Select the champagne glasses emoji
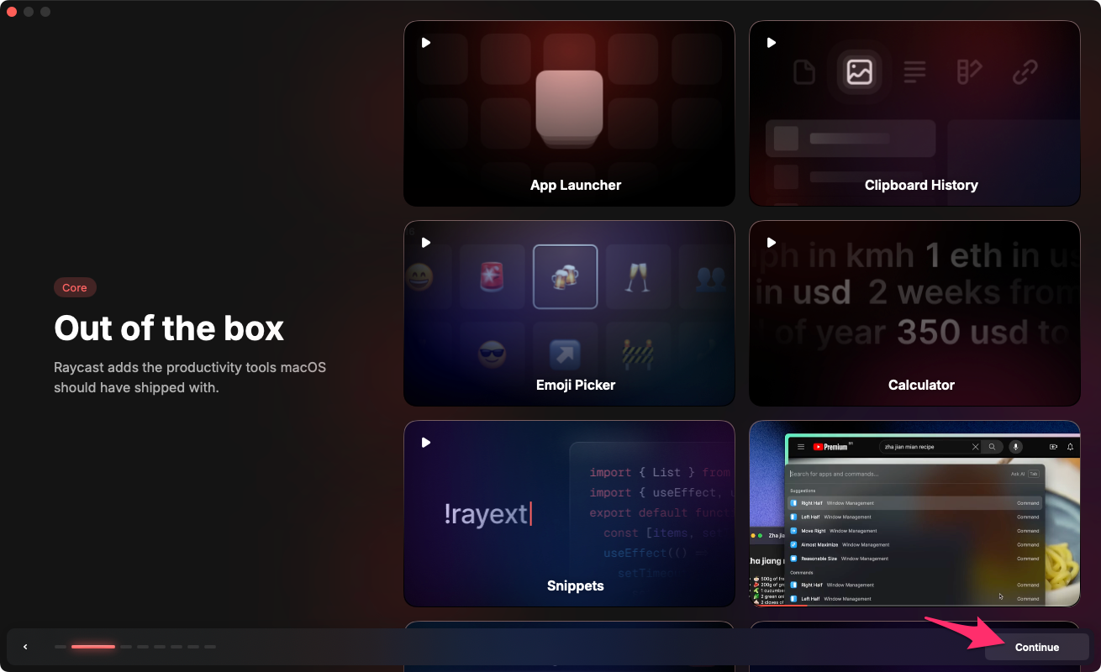Screen dimensions: 1101x672 [x=638, y=277]
